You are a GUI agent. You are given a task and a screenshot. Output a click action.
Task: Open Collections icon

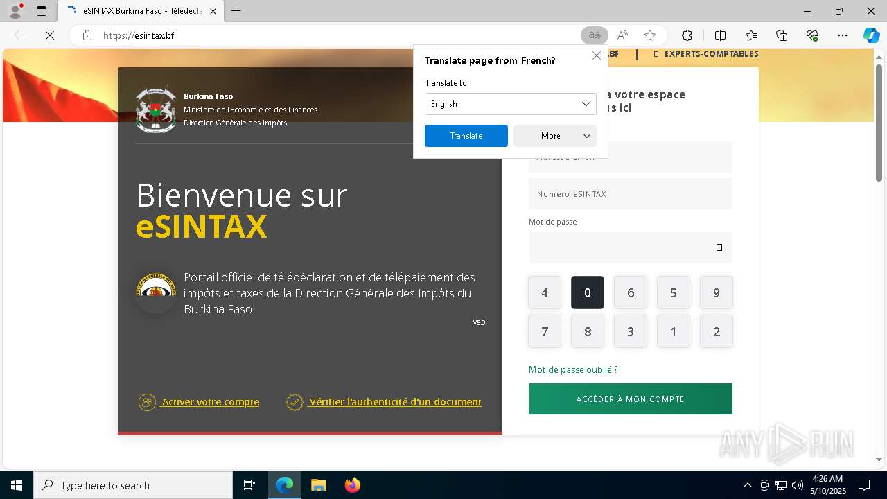click(782, 35)
